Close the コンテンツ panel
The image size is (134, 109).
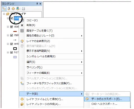pos(40,4)
